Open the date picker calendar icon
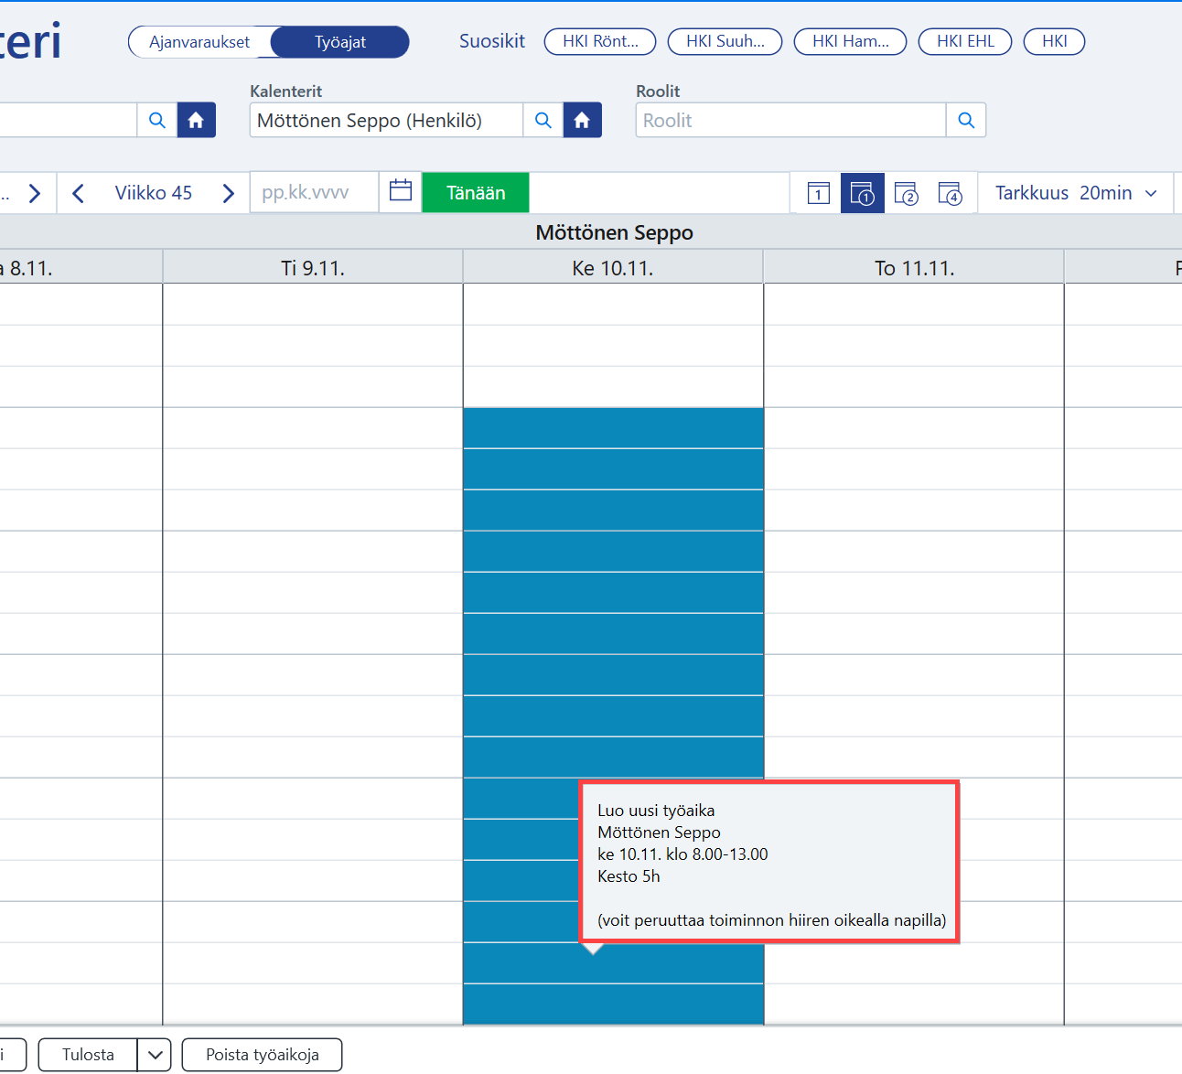Image resolution: width=1182 pixels, height=1074 pixels. 401,191
